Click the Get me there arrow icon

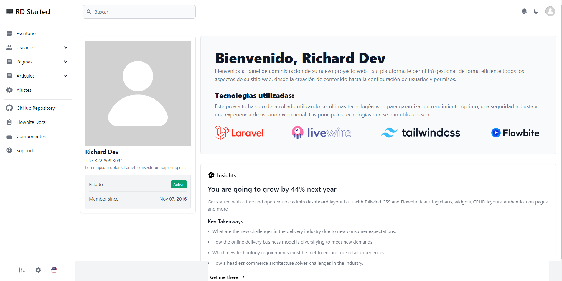pos(242,277)
